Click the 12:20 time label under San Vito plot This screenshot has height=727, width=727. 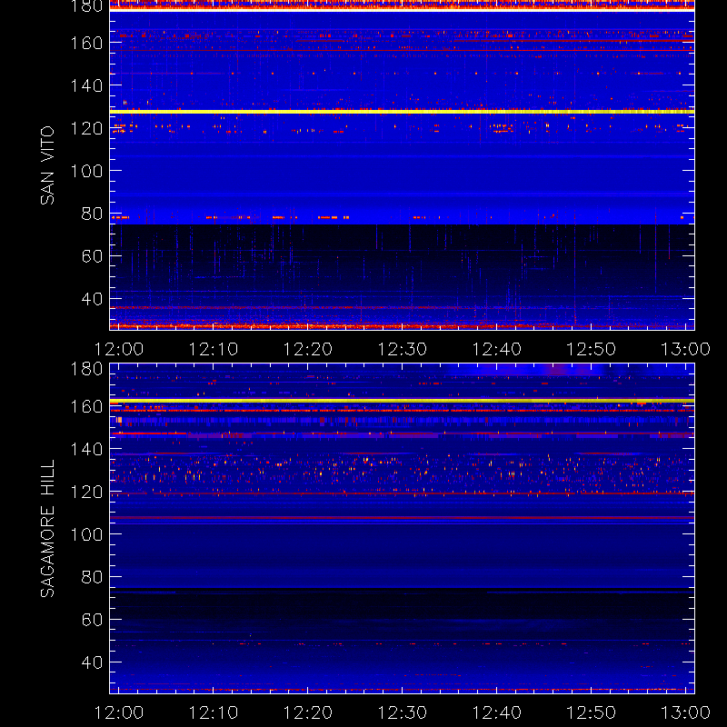click(308, 349)
